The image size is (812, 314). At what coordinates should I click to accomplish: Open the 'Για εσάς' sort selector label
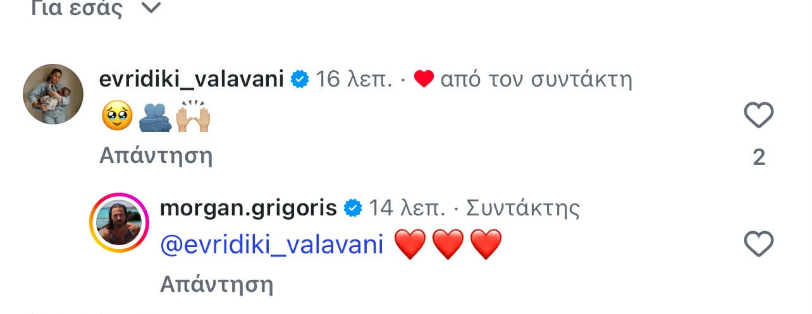click(76, 8)
